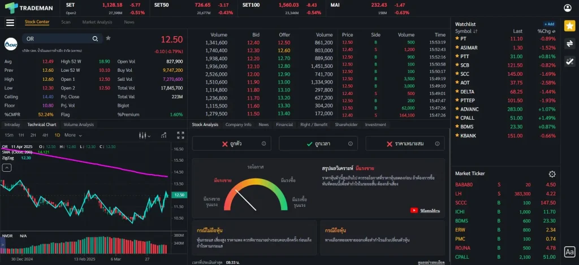Sort watchlist by Symbol column

(466, 32)
